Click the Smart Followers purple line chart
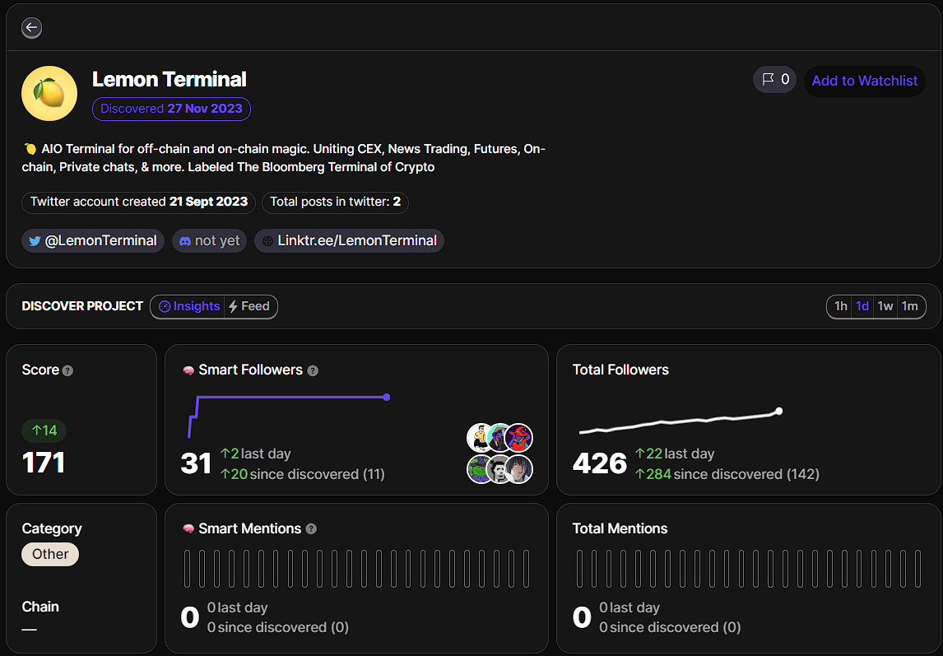The height and width of the screenshot is (656, 943). 290,416
